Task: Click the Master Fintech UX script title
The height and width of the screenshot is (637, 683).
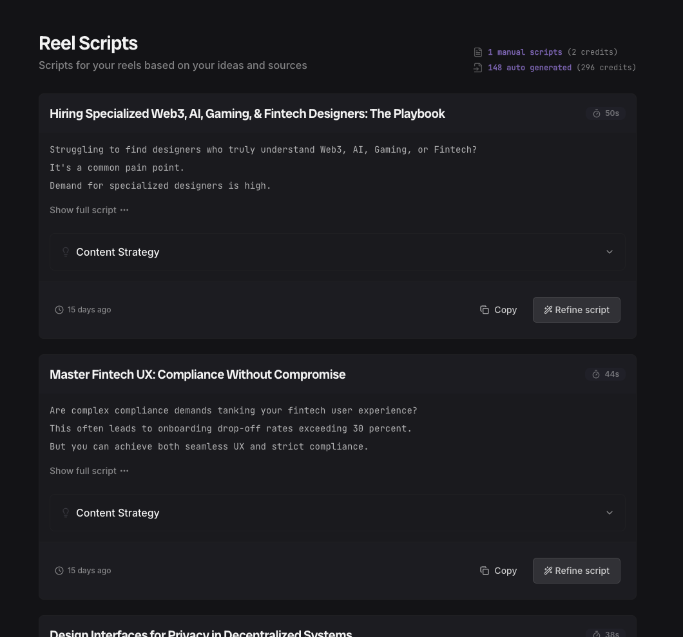Action: point(197,374)
